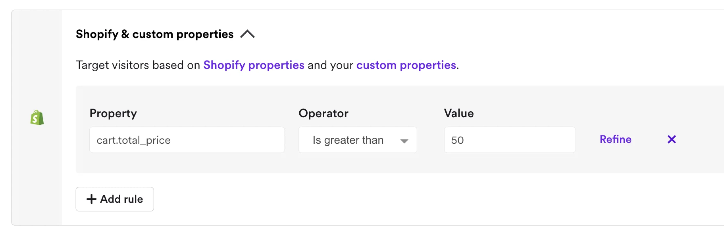Click the Value column label
Image resolution: width=724 pixels, height=236 pixels.
click(458, 113)
